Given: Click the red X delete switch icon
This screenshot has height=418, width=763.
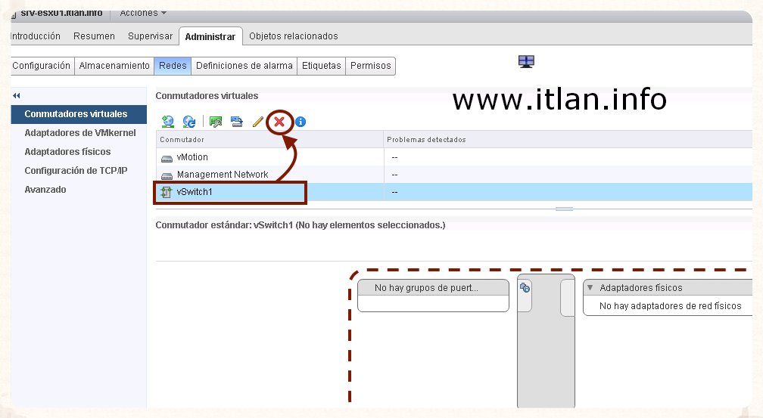Looking at the screenshot, I should pos(279,121).
